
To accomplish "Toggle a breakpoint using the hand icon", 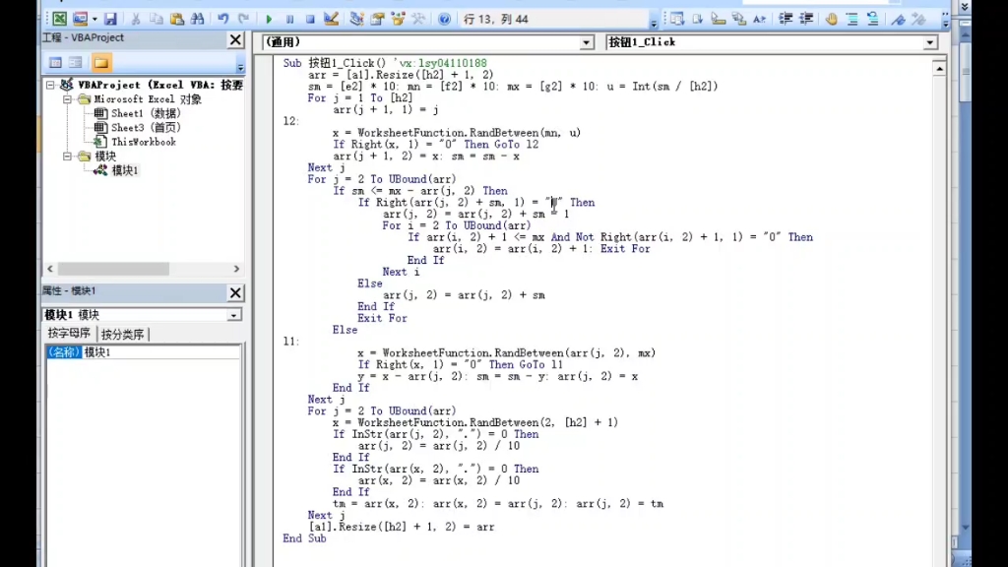I will coord(831,17).
